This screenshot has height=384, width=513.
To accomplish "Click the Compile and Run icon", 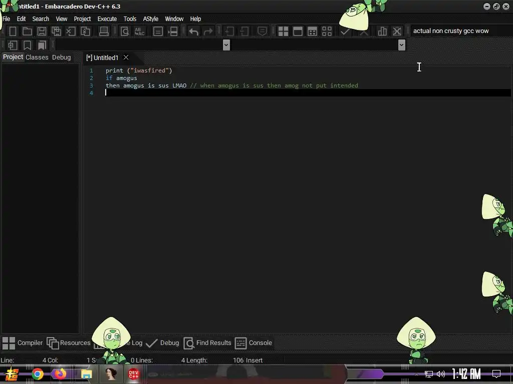I will 313,31.
